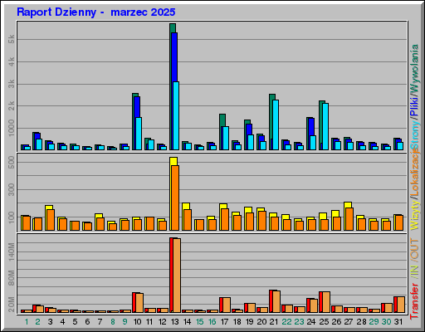425x332 pixels.
Task: Click the '3k' y-axis value
Action: point(12,84)
